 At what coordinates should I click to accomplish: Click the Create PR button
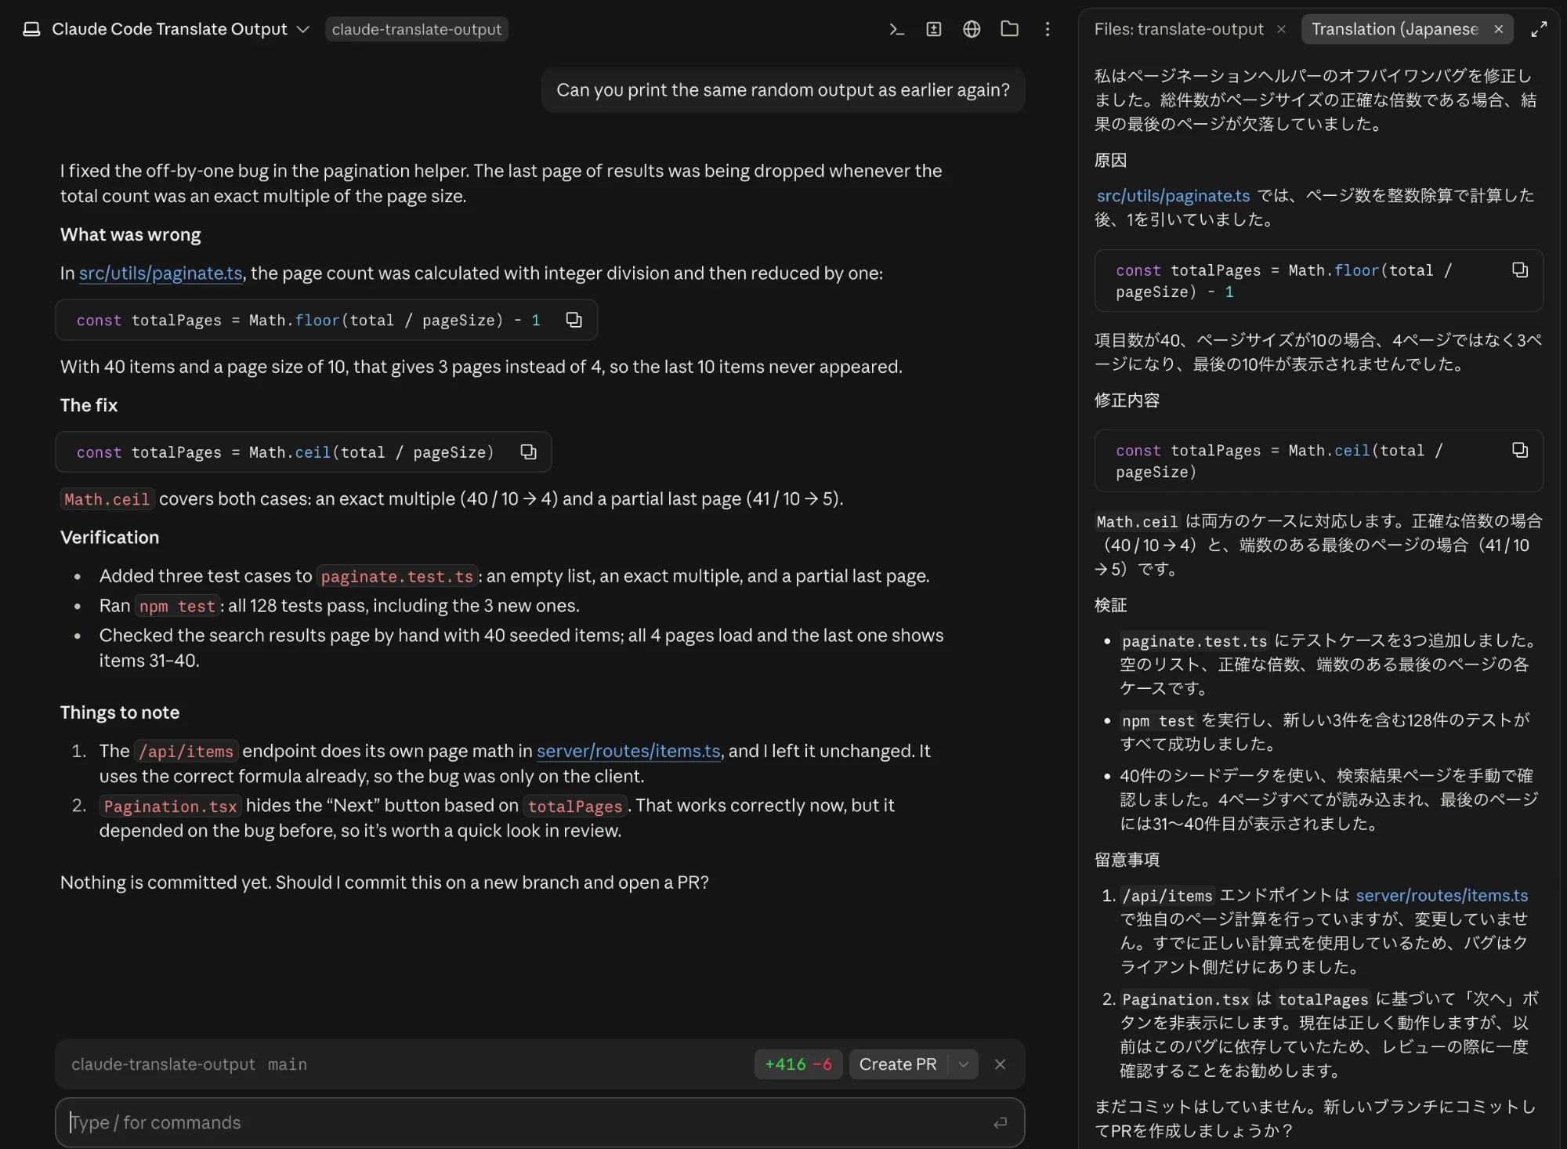898,1064
